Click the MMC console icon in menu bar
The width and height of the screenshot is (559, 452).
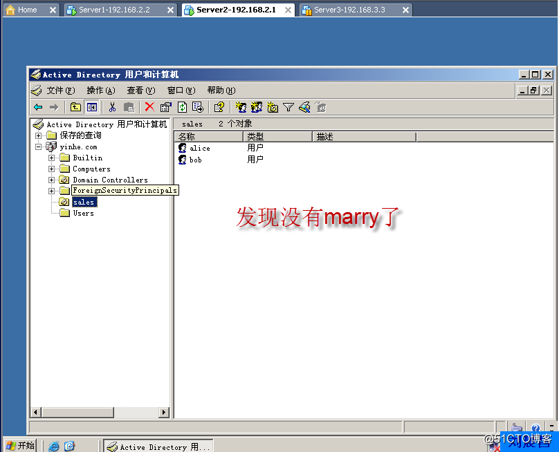[x=36, y=91]
